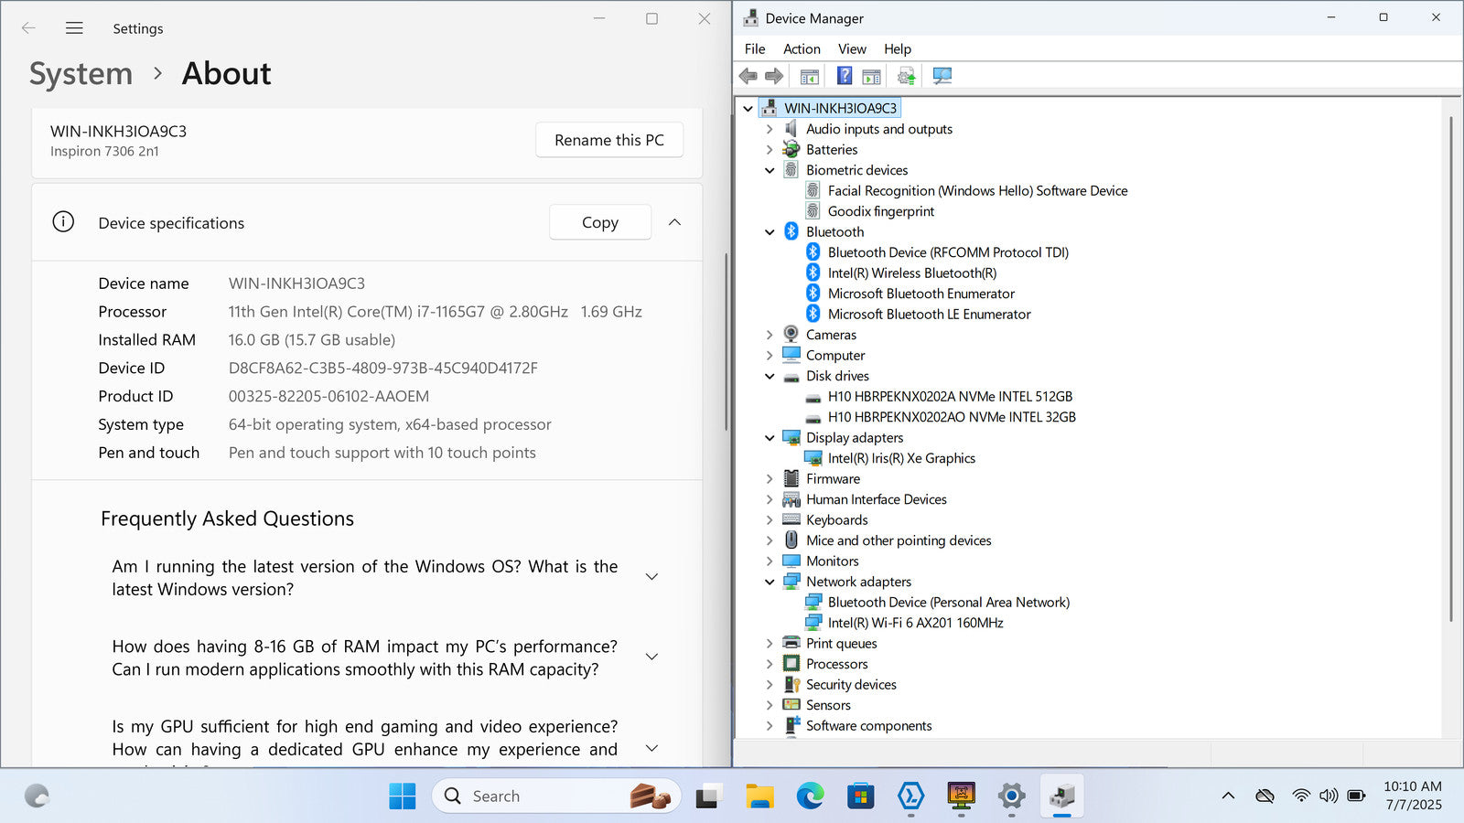Select Microsoft Bluetooth LE Enumerator
The width and height of the screenshot is (1464, 823).
point(929,315)
